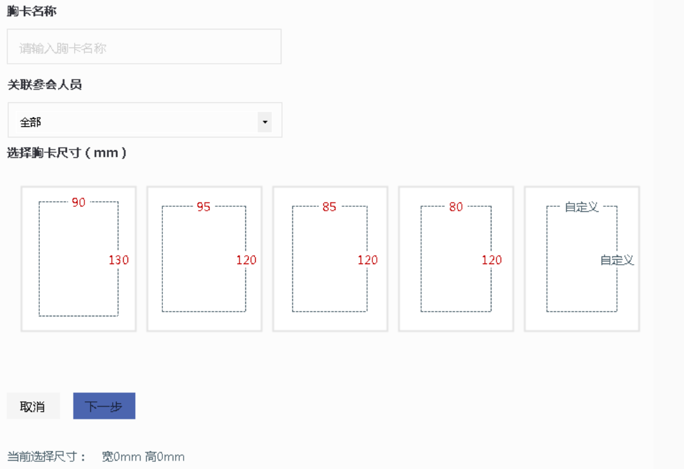Click the red 95 width label
This screenshot has height=469, width=684.
[x=204, y=207]
